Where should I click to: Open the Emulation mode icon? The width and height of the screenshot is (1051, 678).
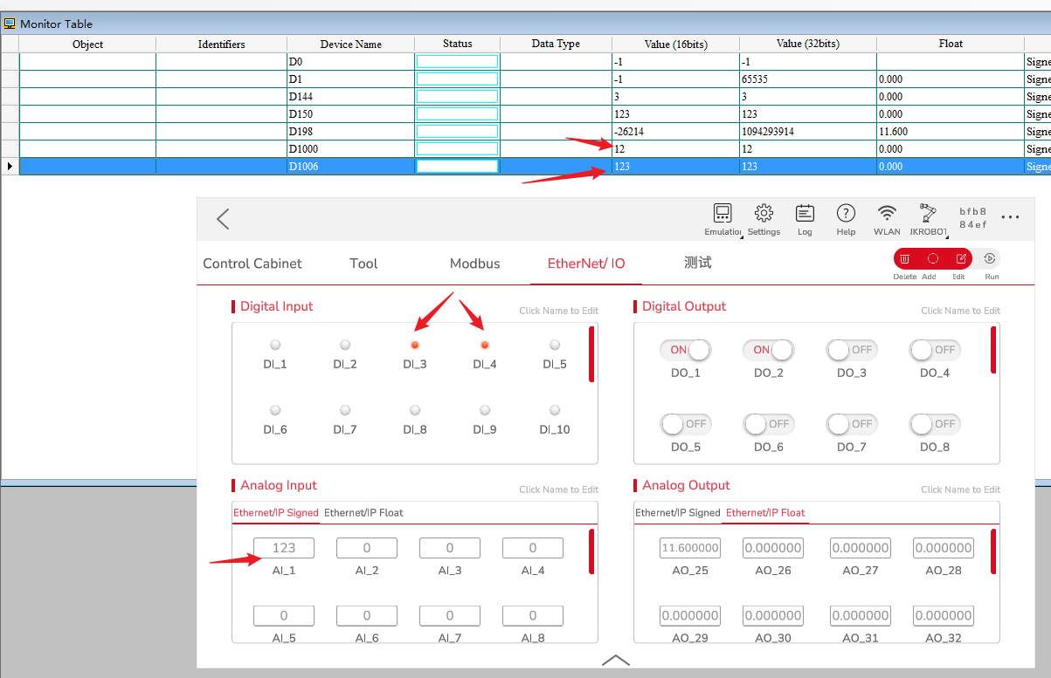pos(723,214)
